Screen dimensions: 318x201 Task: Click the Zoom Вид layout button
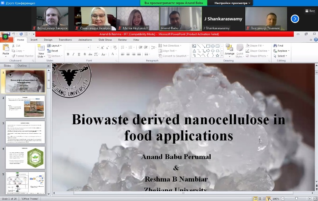[310, 11]
